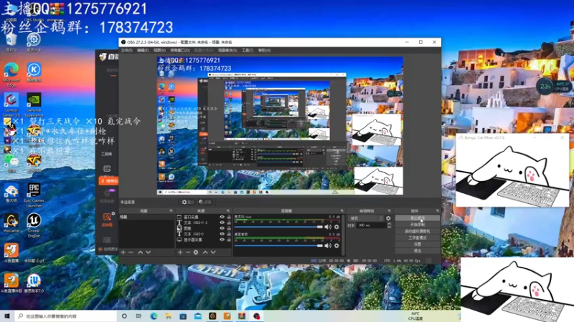Open source properties gear in the sources toolbar

pyautogui.click(x=196, y=253)
